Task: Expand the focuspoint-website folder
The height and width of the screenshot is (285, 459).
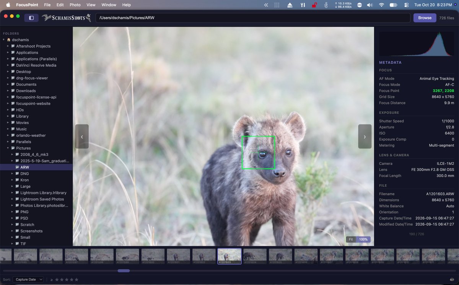Action: pos(8,104)
